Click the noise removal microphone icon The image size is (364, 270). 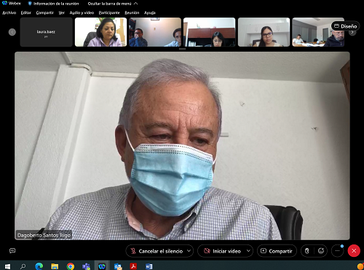click(307, 251)
